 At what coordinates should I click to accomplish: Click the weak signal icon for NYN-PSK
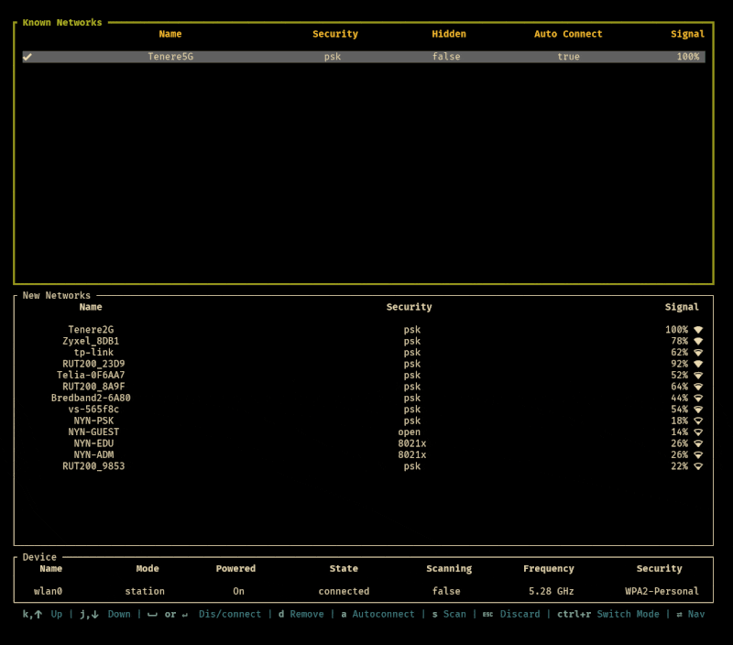[x=698, y=421]
